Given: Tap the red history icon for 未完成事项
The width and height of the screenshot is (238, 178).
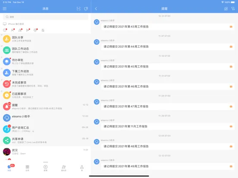Looking at the screenshot, I should pyautogui.click(x=6, y=84).
